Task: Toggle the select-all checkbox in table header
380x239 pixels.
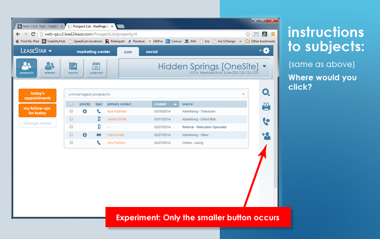Action: click(x=71, y=104)
